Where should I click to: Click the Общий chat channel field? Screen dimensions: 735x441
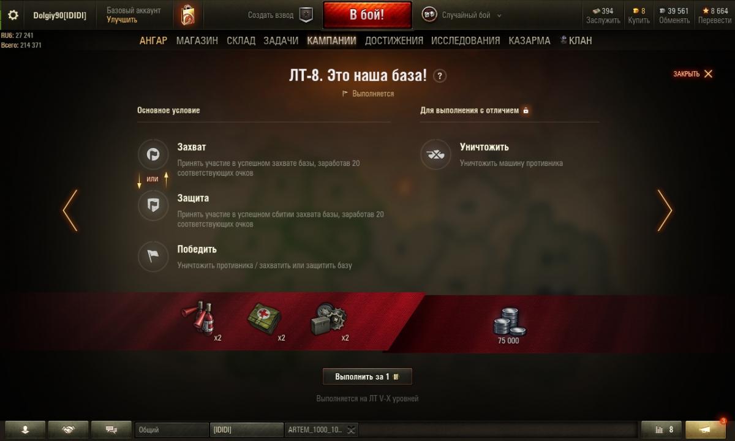pos(171,430)
